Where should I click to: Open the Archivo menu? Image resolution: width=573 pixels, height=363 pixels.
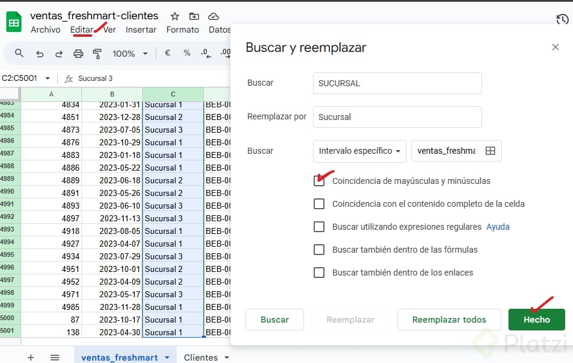point(45,30)
